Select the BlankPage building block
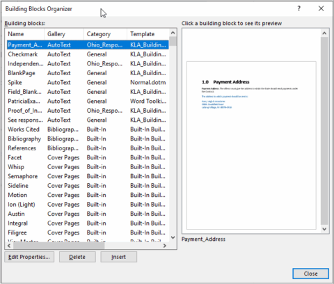Viewport: 334px width, 284px height. click(x=88, y=73)
